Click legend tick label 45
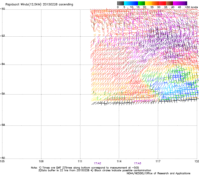Viewport: 199px width, 175px height. pyautogui.click(x=179, y=7)
